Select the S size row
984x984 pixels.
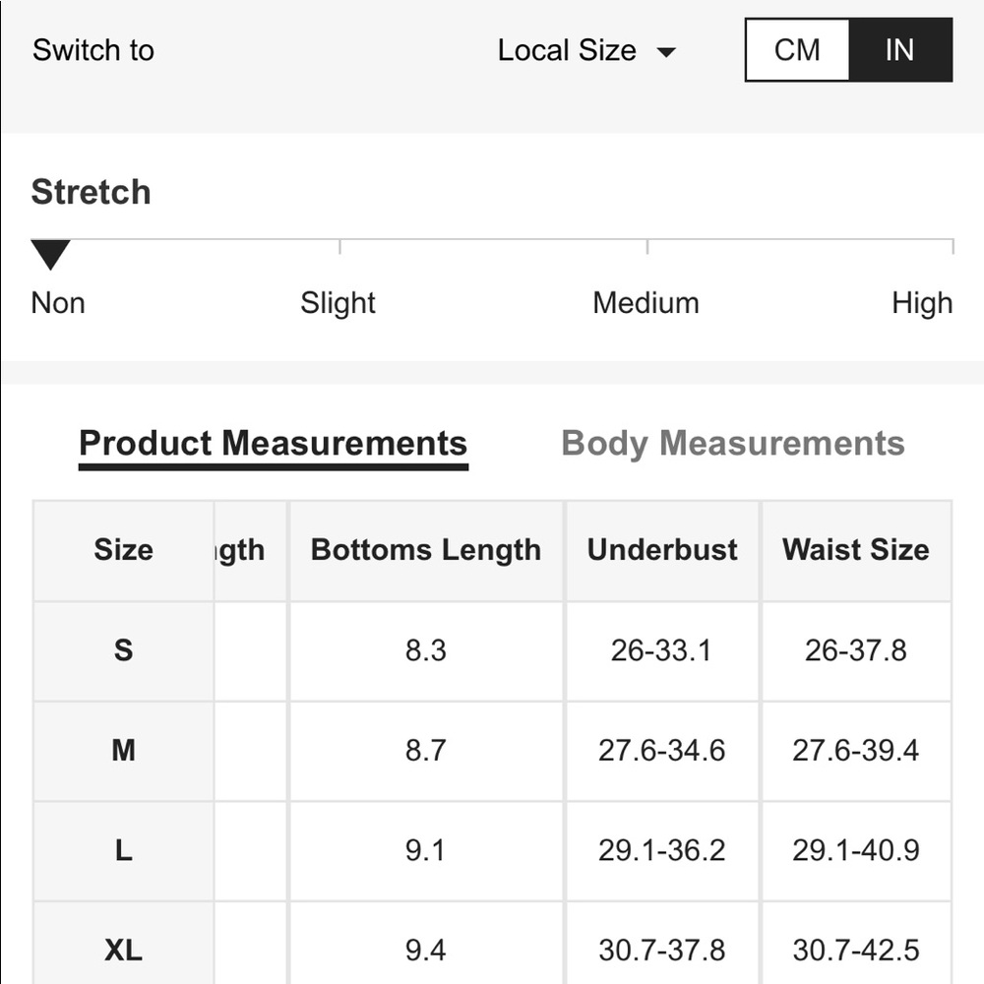[493, 650]
